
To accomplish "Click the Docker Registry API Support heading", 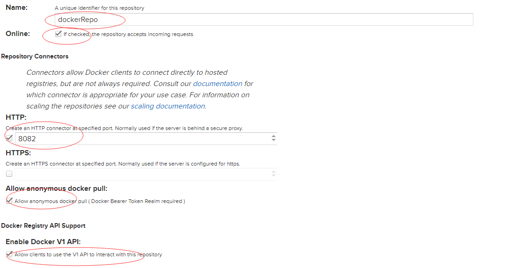I will 43,225.
